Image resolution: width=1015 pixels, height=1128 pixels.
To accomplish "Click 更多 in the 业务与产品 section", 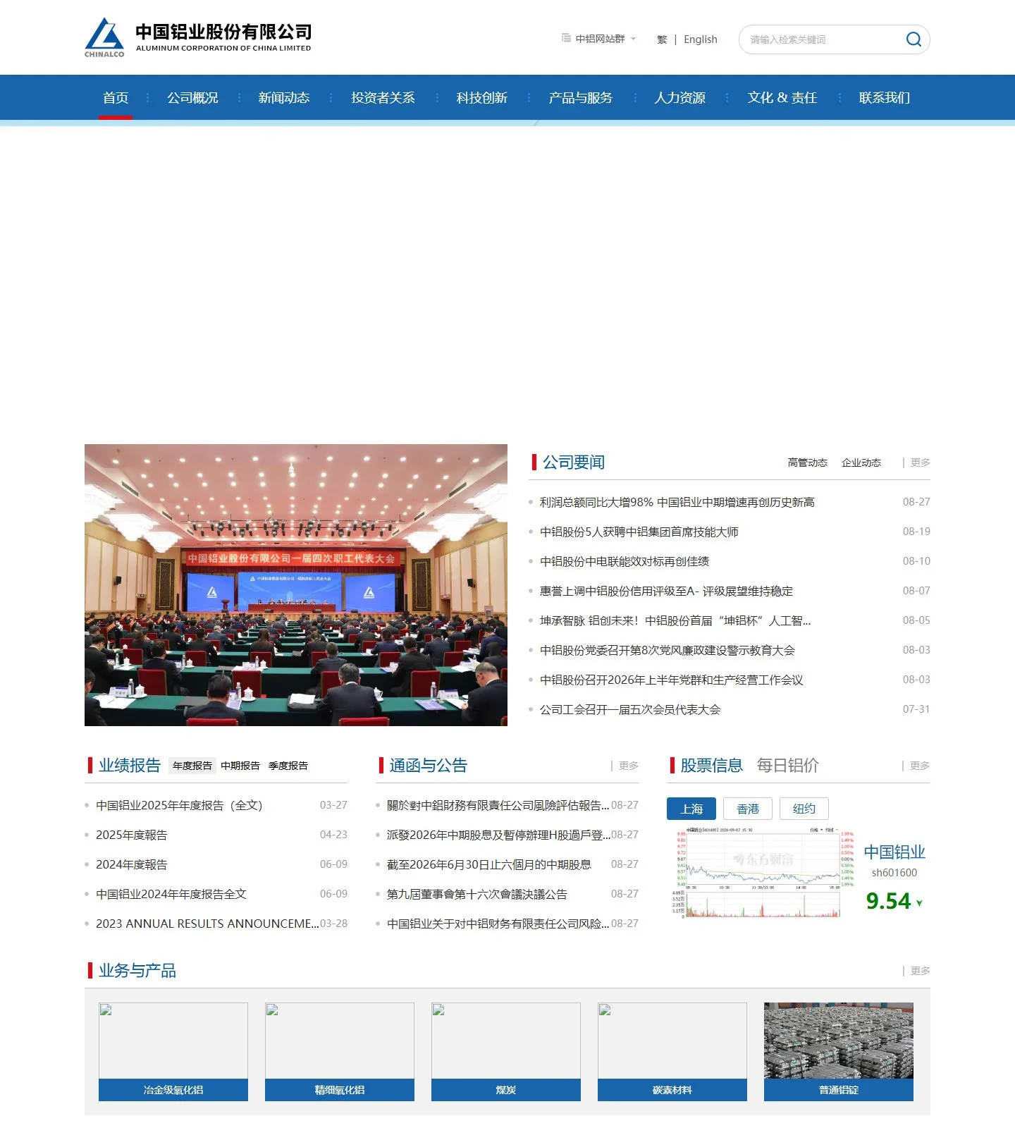I will (x=921, y=971).
